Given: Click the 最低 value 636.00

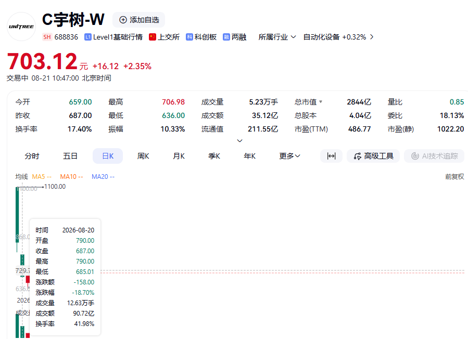Looking at the screenshot, I should (x=173, y=115).
